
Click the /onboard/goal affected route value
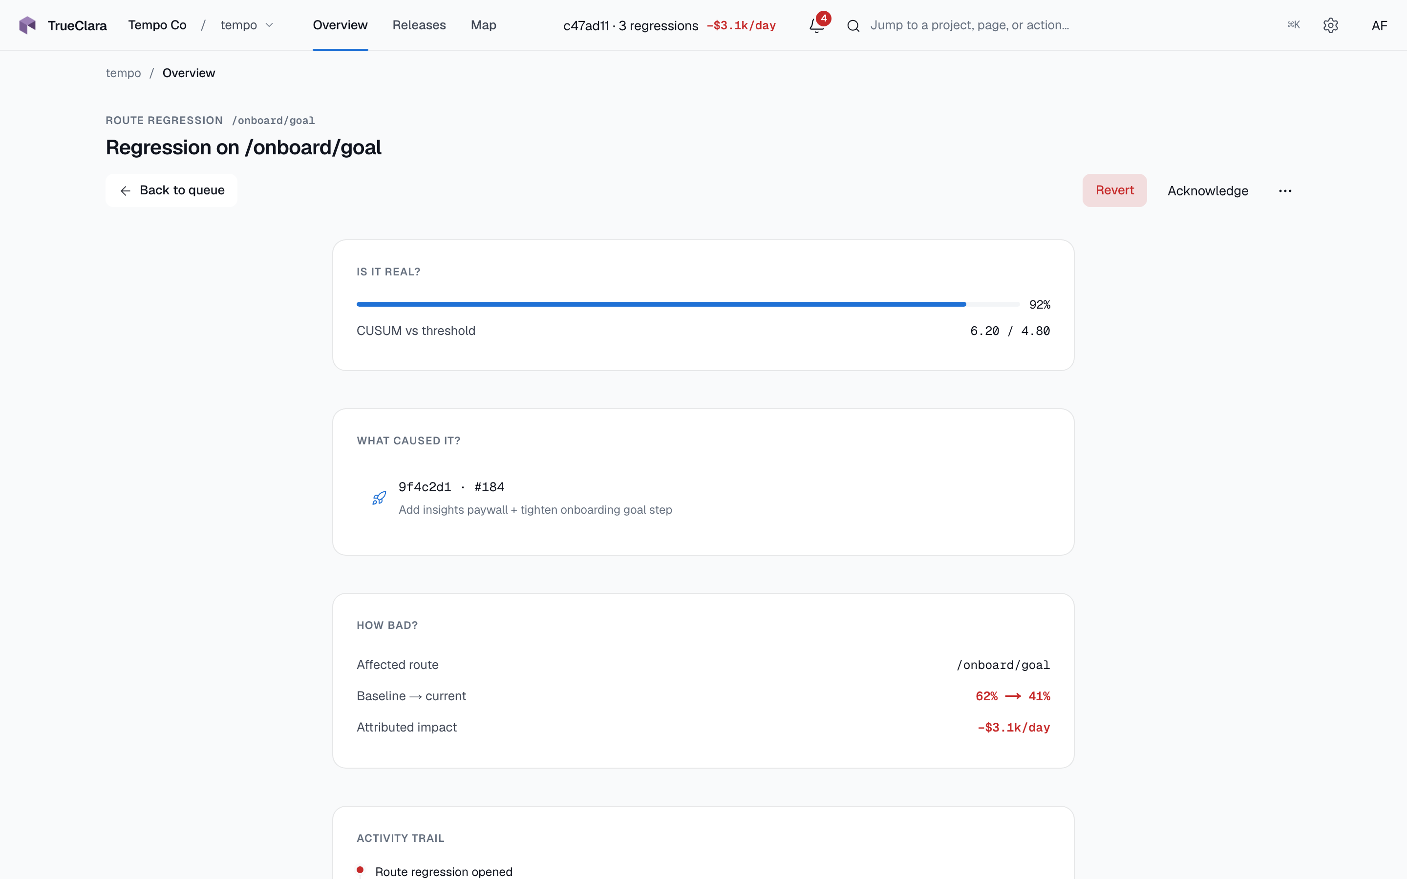pos(1003,665)
